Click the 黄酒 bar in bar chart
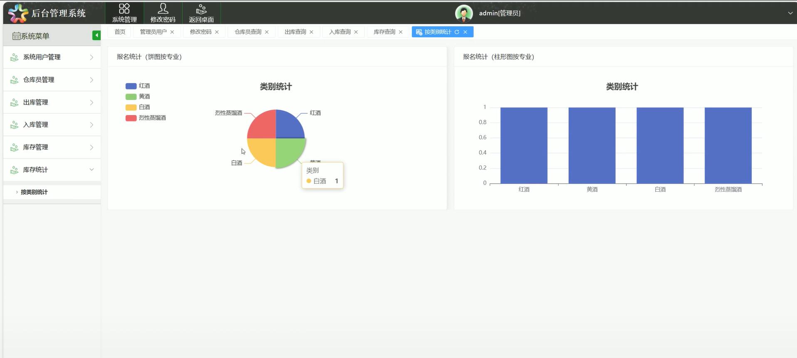Screen dimensions: 797x358 pyautogui.click(x=592, y=146)
